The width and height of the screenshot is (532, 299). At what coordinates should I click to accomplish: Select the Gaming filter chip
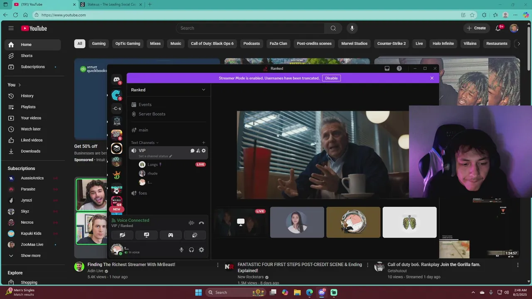(99, 44)
